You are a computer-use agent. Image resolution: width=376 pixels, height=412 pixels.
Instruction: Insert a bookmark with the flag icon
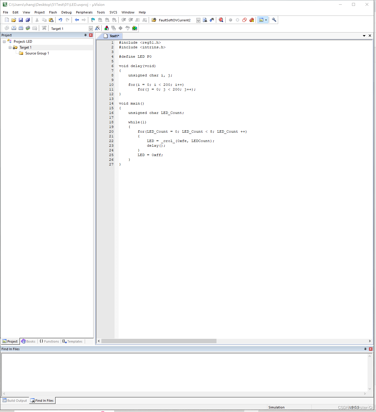pos(93,20)
